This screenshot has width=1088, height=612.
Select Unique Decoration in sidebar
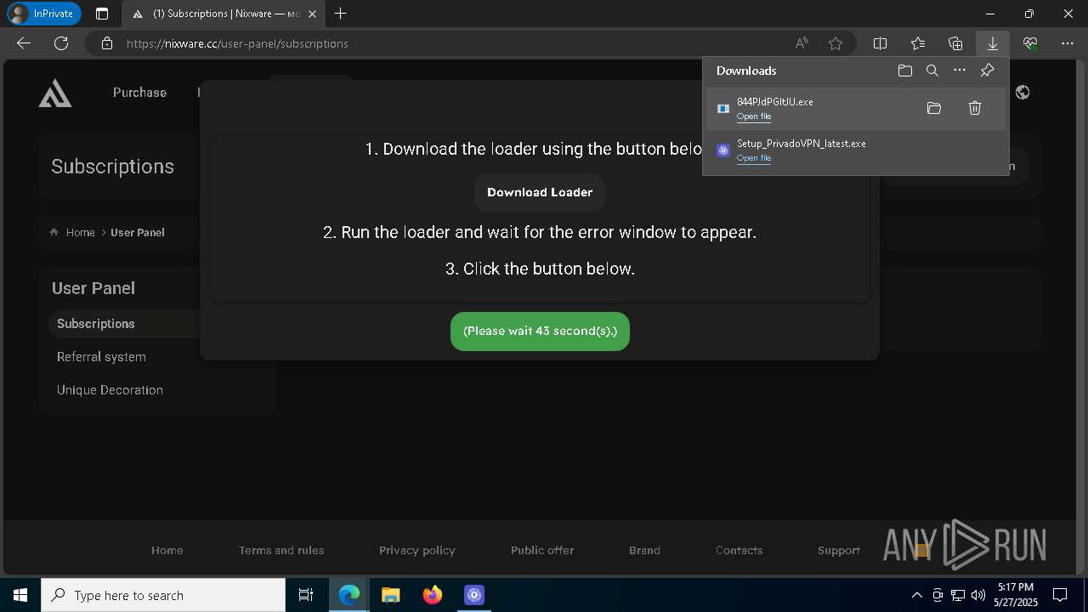click(110, 390)
